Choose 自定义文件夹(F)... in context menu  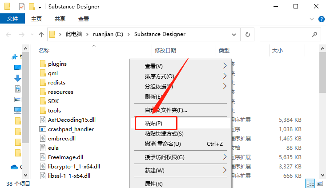pyautogui.click(x=181, y=110)
